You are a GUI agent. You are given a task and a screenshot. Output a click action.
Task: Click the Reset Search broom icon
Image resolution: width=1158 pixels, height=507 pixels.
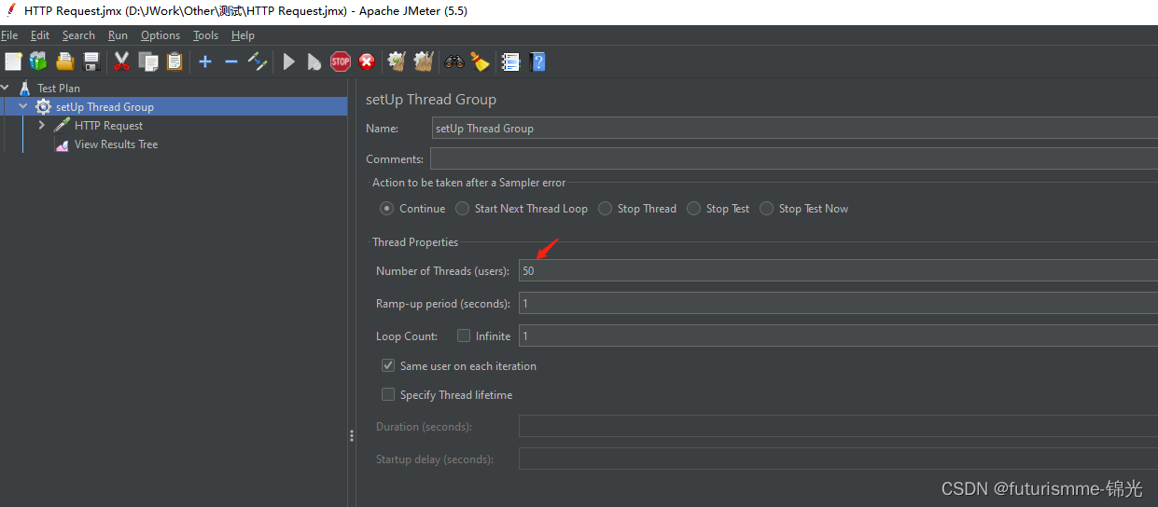click(480, 62)
